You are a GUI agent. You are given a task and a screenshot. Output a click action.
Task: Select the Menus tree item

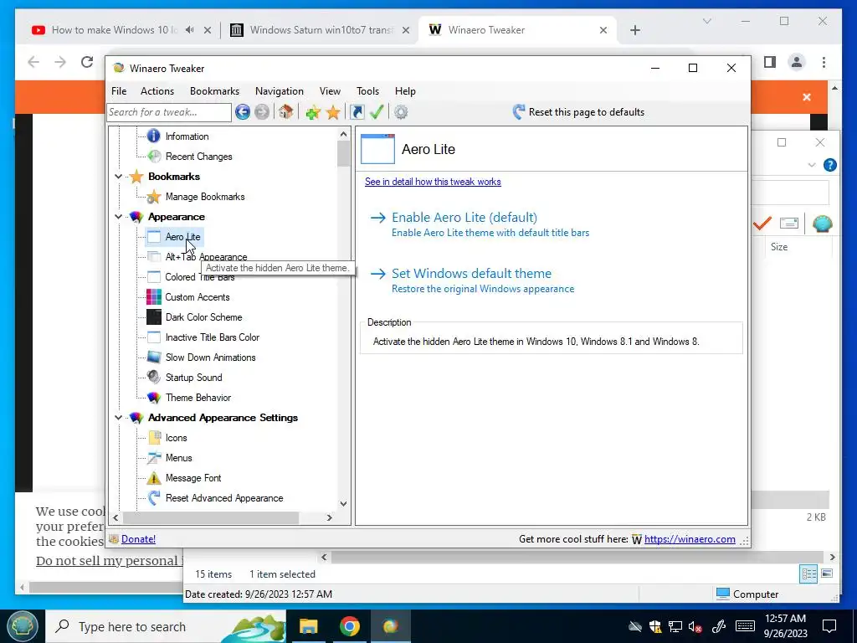pyautogui.click(x=179, y=458)
